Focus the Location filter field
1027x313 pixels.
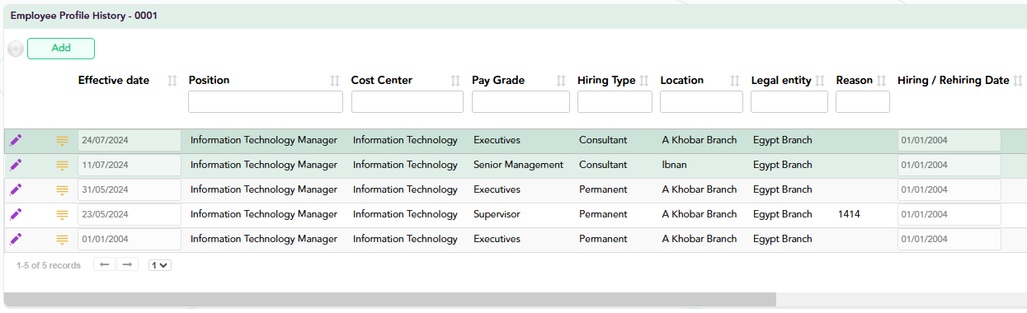click(701, 101)
